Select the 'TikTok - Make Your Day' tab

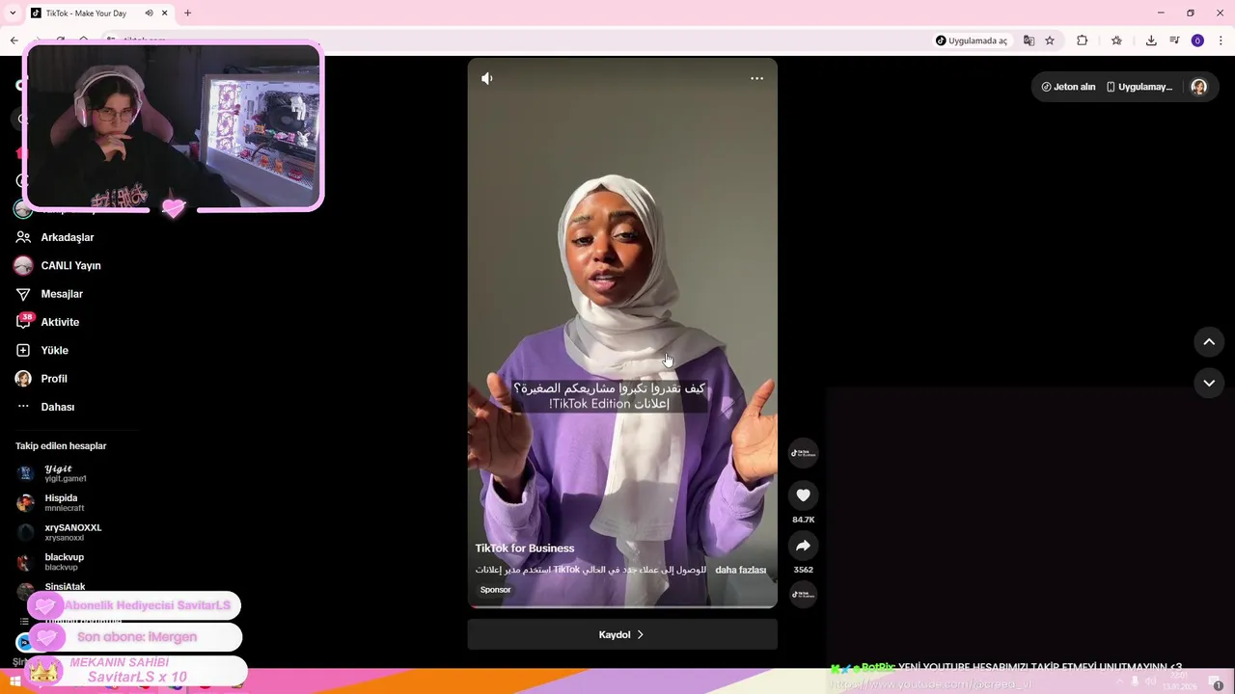pyautogui.click(x=99, y=13)
